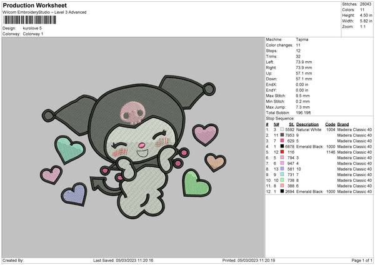Select the lavender swatch next to 581
This screenshot has width=375, height=265.
click(282, 169)
